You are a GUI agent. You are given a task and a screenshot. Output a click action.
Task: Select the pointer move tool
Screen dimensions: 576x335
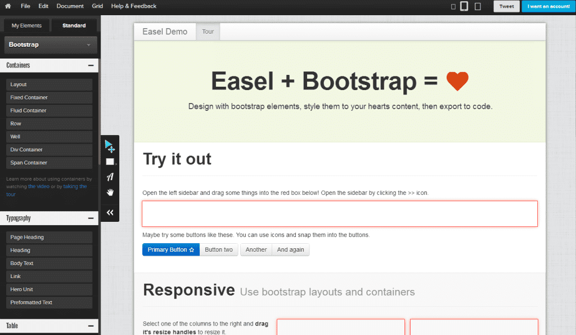coord(110,146)
